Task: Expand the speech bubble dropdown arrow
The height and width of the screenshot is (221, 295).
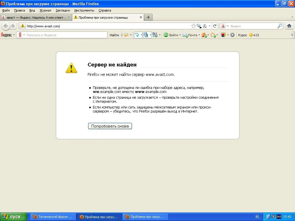Action: tap(131, 35)
